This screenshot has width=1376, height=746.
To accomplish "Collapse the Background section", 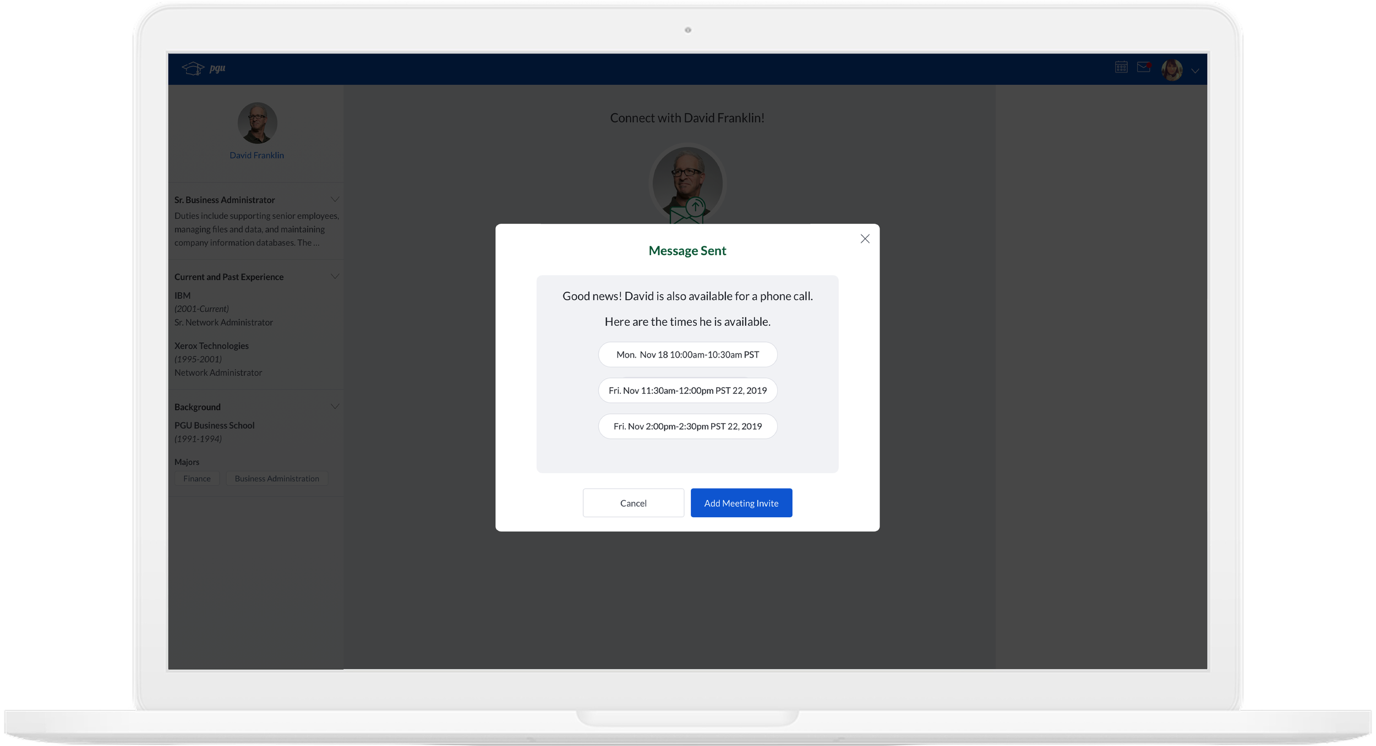I will 334,407.
